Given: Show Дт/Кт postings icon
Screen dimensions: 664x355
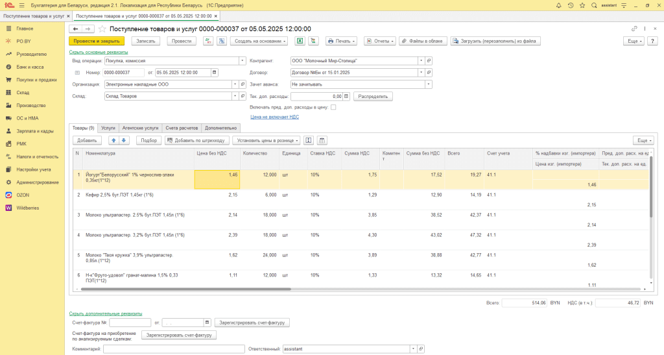Looking at the screenshot, I should 208,41.
